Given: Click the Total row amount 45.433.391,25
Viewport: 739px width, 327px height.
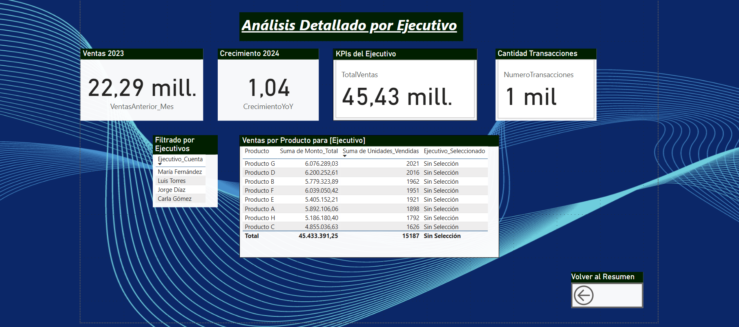Looking at the screenshot, I should point(318,236).
